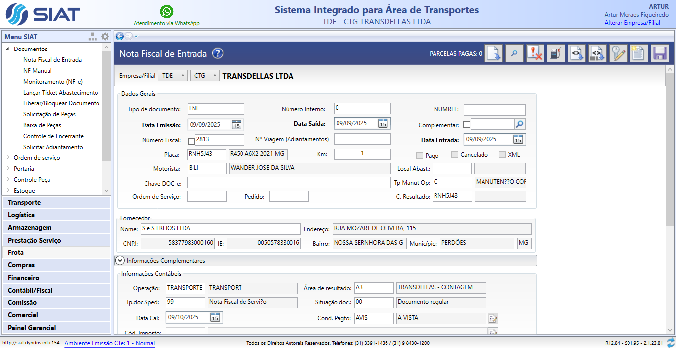Open calendar for Data Emissão
676x349 pixels.
tap(237, 125)
